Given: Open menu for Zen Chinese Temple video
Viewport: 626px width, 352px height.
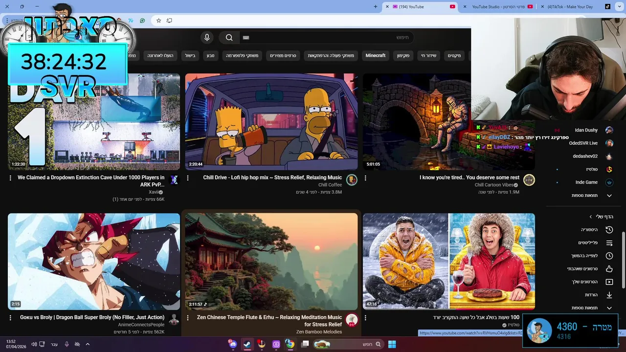Looking at the screenshot, I should [188, 318].
